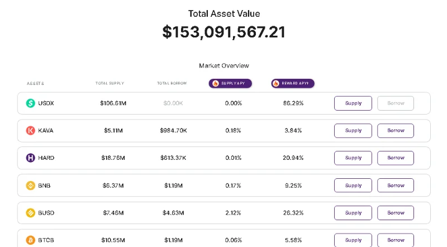
Task: Click the disabled Borrow button for USDX
Action: click(396, 103)
